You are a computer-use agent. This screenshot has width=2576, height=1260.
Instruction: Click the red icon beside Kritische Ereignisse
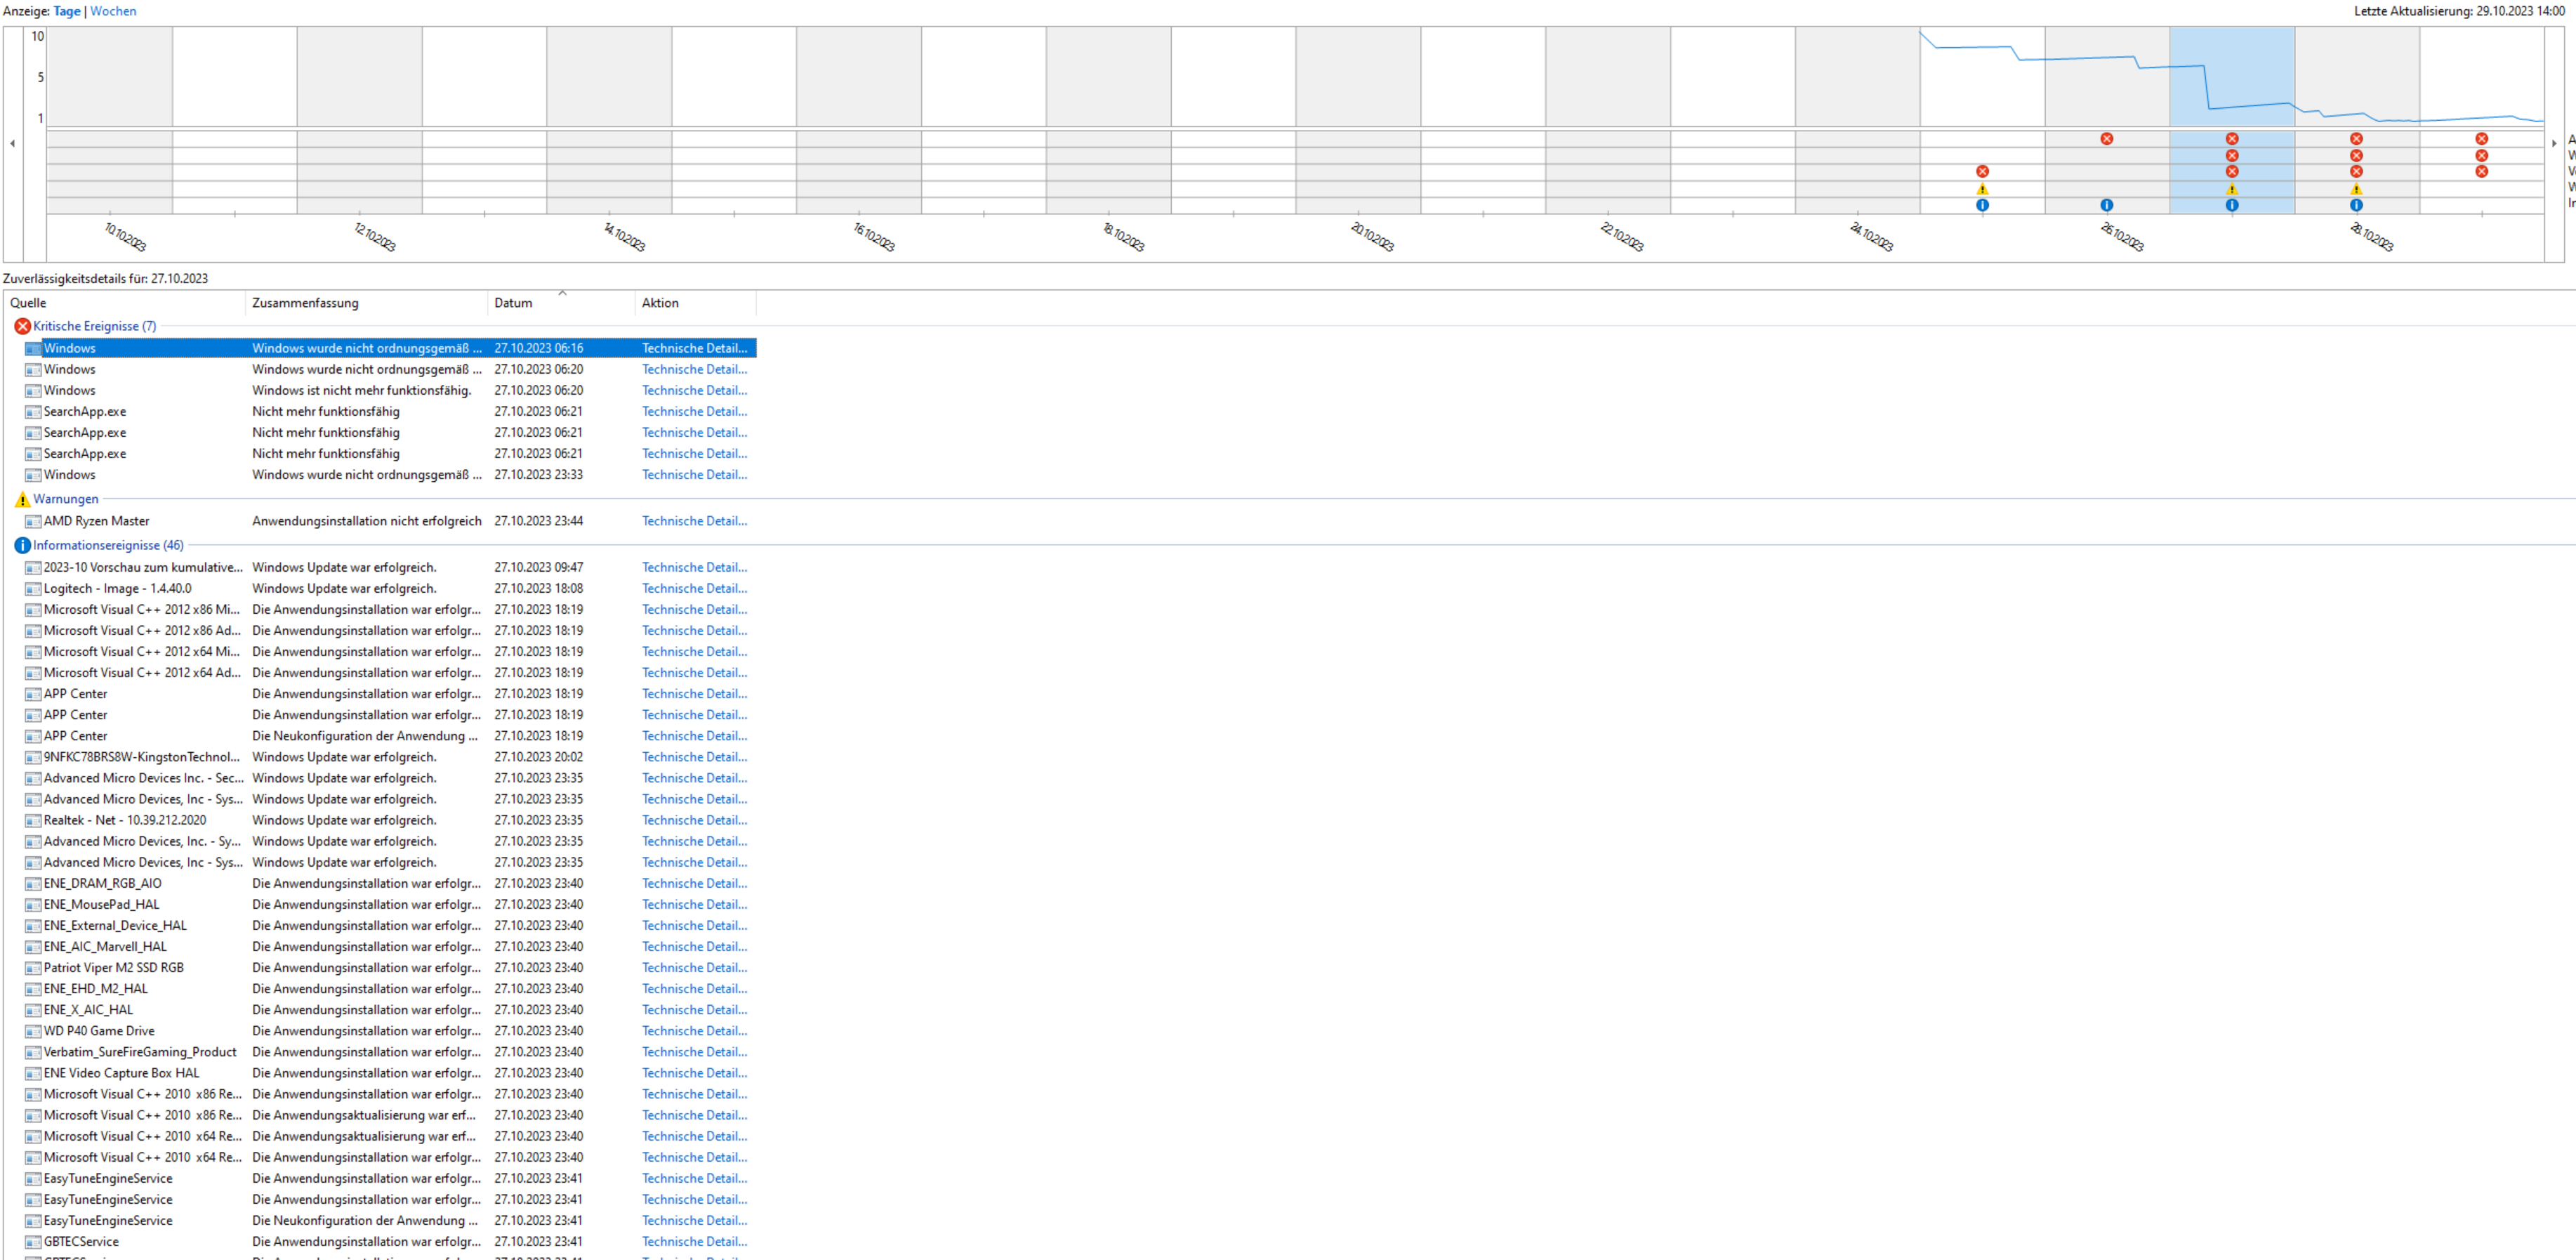point(22,326)
